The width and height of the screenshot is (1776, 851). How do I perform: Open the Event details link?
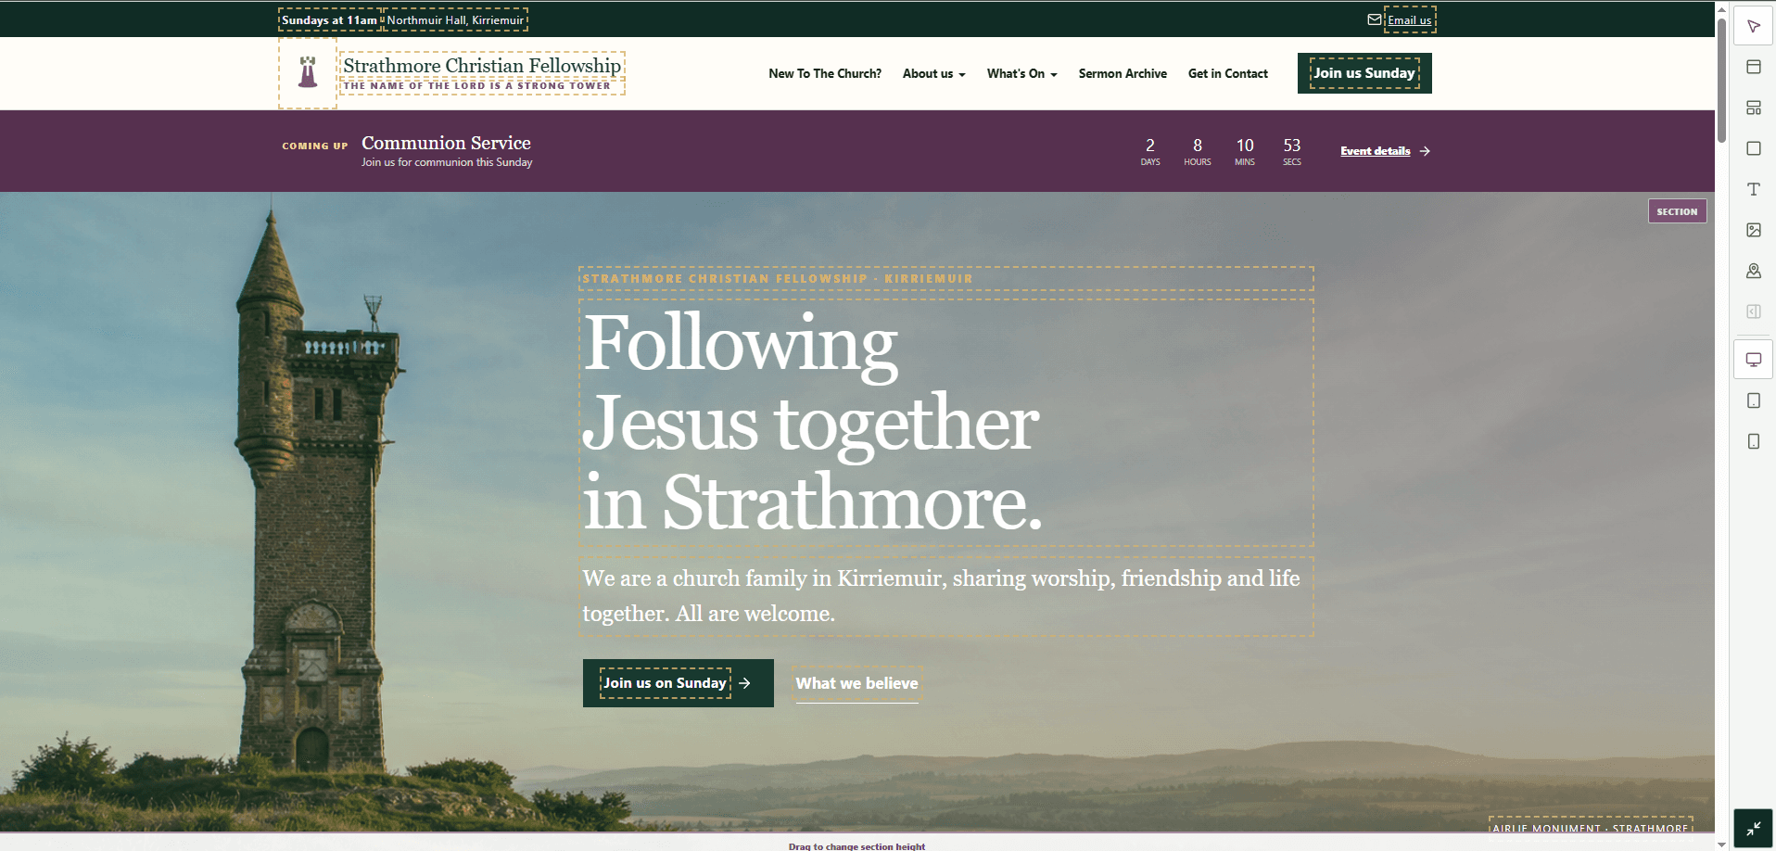pos(1375,151)
